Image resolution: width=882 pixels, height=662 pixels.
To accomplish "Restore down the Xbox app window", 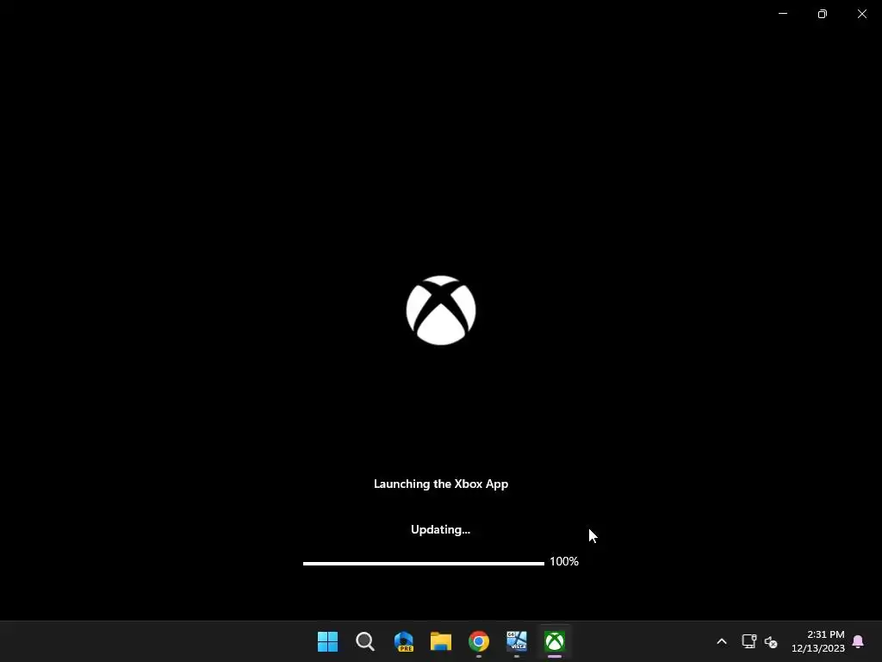I will coord(823,14).
